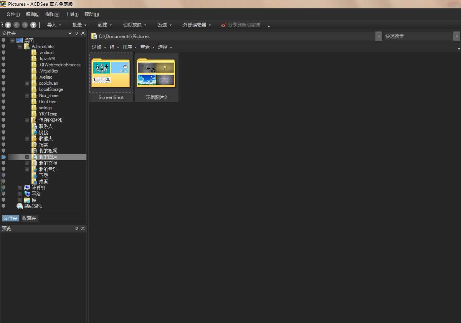Close the 预览 panel
The image size is (461, 323).
(x=83, y=228)
